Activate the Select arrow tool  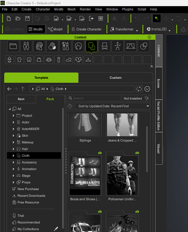(157, 19)
